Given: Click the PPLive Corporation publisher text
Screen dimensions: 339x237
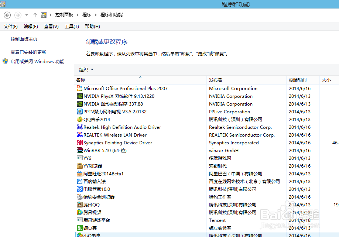Looking at the screenshot, I should click(229, 112).
